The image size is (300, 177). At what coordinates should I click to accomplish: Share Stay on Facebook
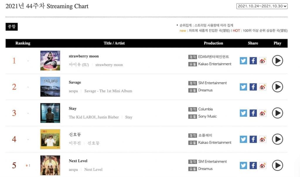coord(253,113)
